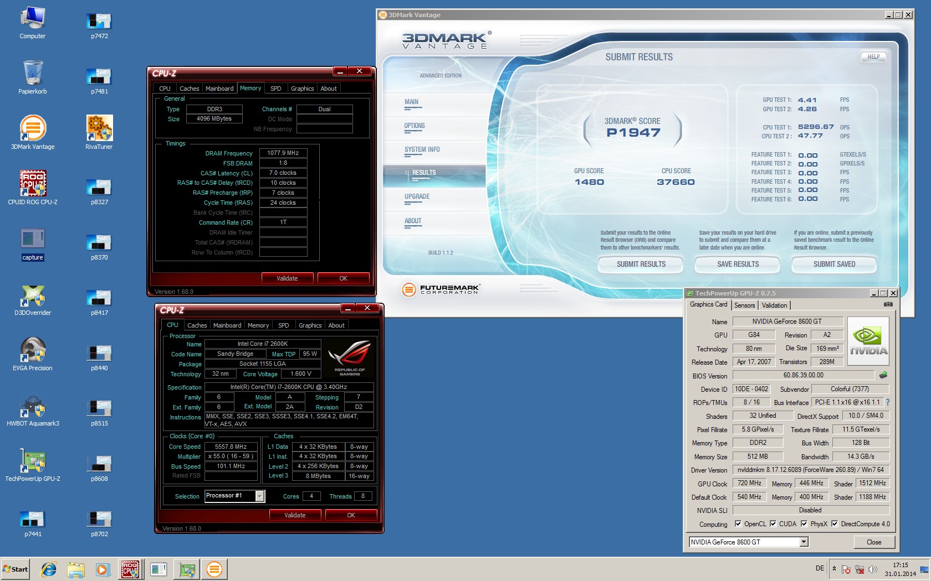Open Processor #1 selection dropdown

pos(259,496)
